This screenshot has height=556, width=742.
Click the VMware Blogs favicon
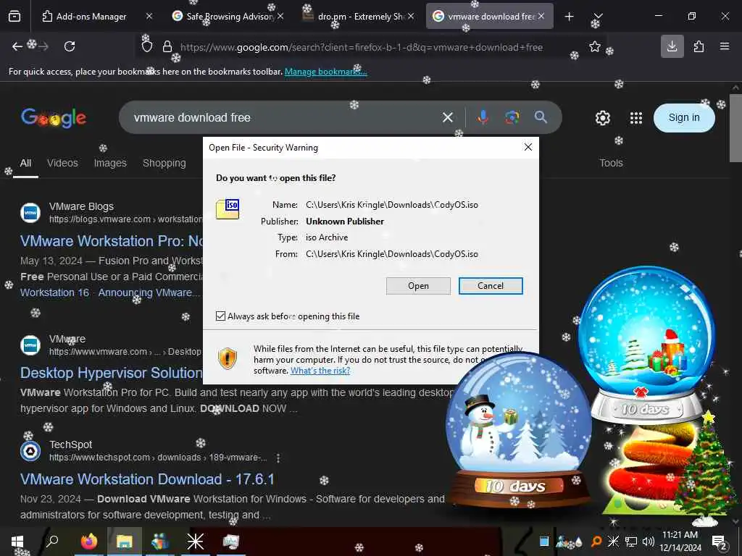tap(30, 213)
